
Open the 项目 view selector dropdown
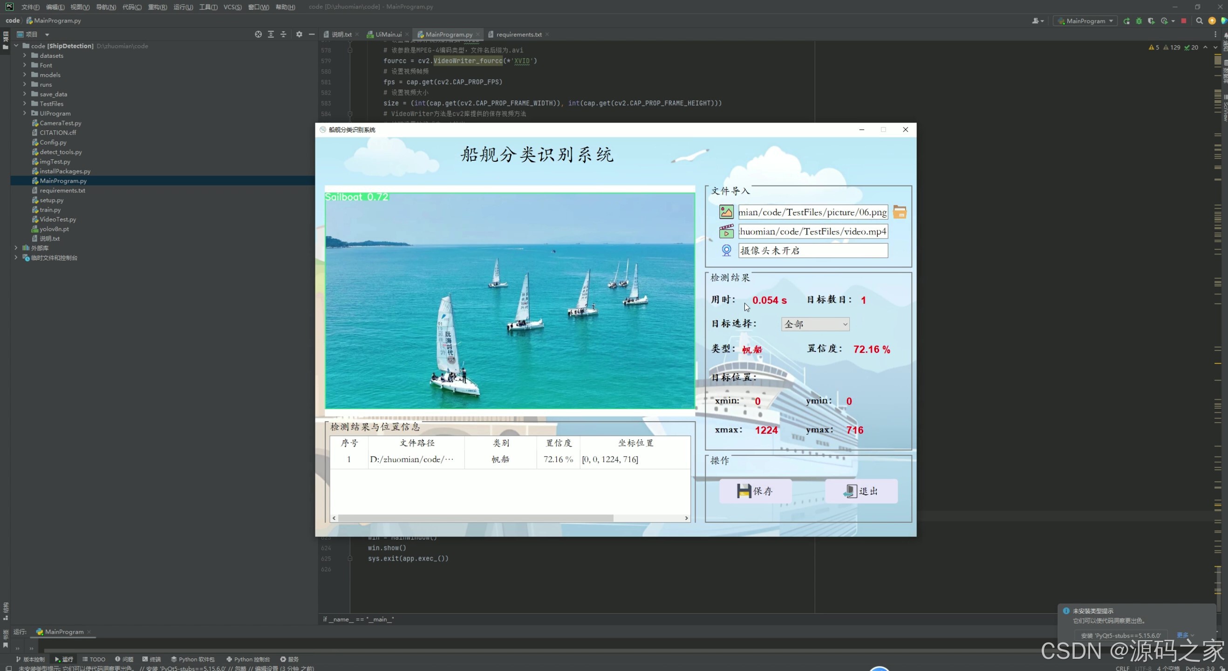click(x=34, y=34)
